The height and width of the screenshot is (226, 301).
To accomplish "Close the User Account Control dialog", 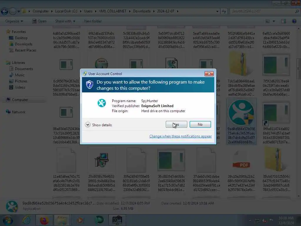I will (209, 74).
